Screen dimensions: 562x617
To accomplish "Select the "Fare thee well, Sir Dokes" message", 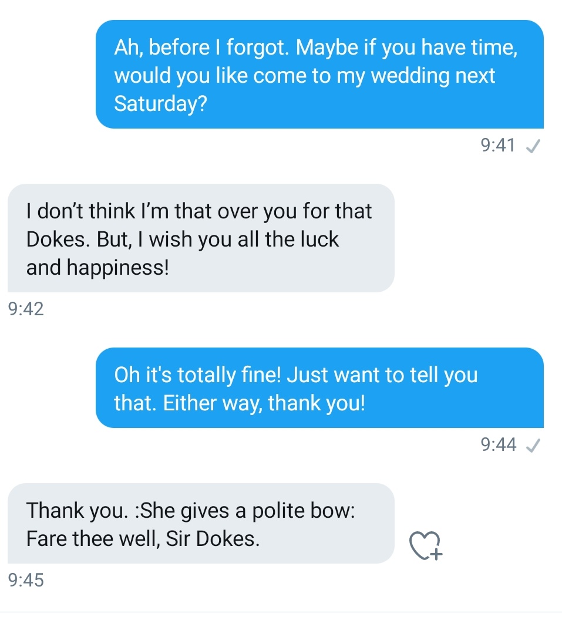I will click(201, 523).
